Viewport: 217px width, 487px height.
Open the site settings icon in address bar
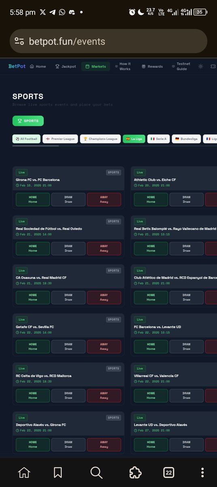(19, 41)
